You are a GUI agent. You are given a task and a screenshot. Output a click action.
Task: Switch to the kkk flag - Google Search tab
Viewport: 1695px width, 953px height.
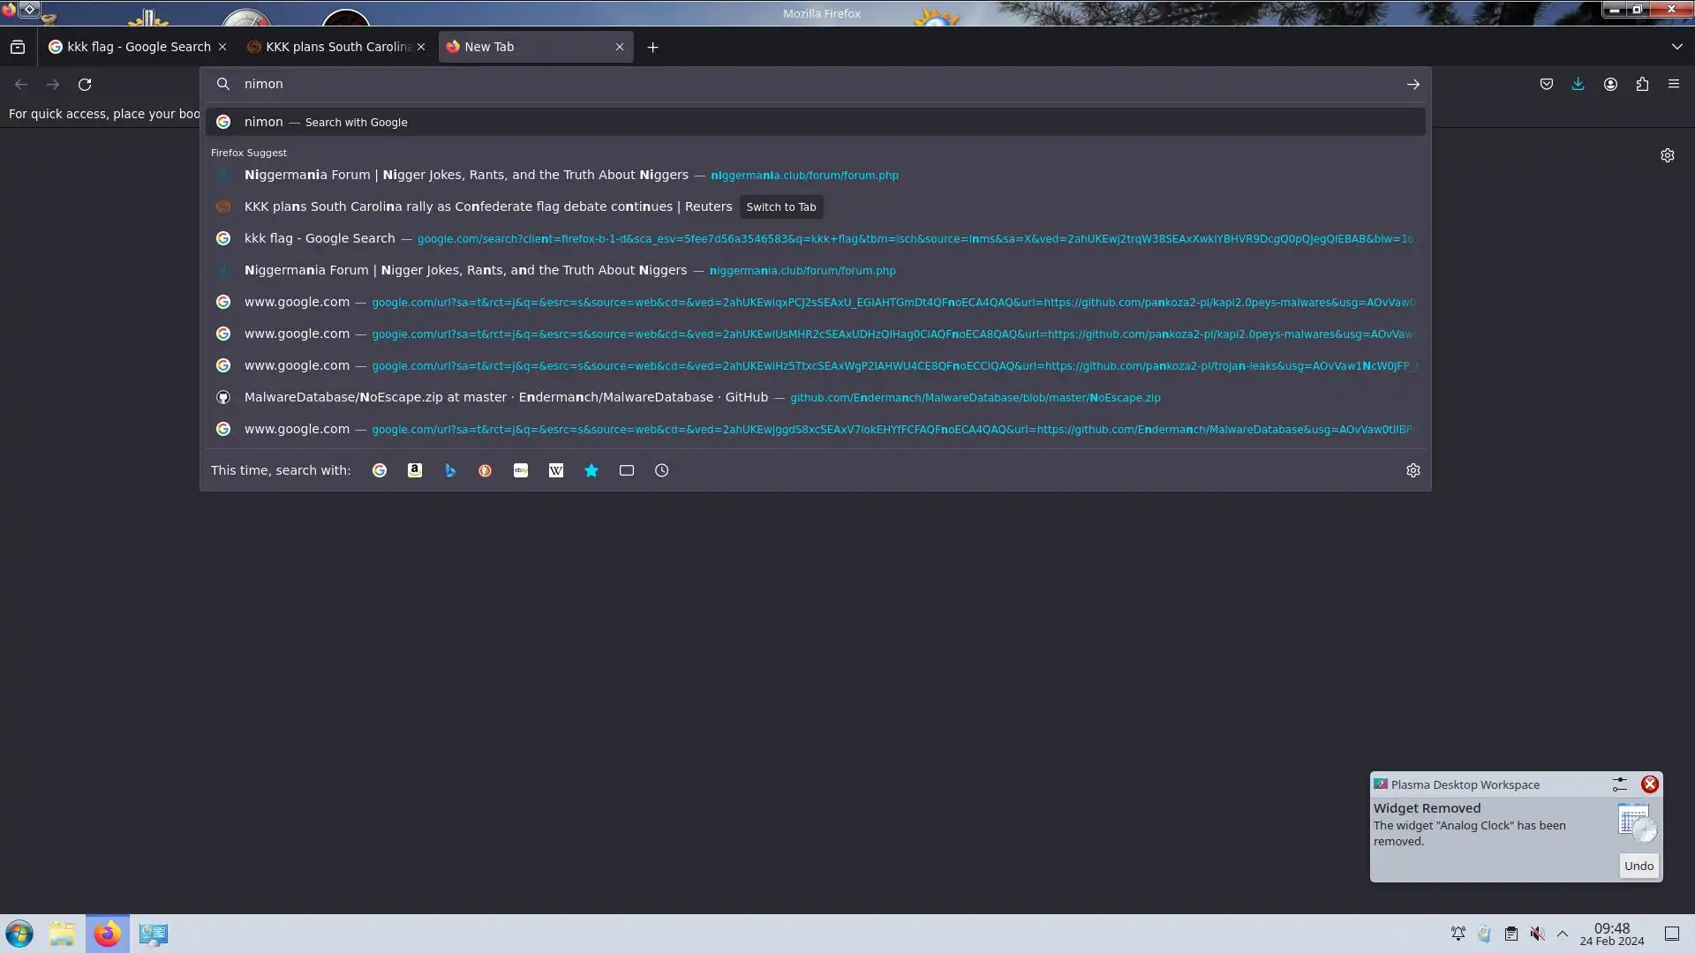pyautogui.click(x=138, y=47)
